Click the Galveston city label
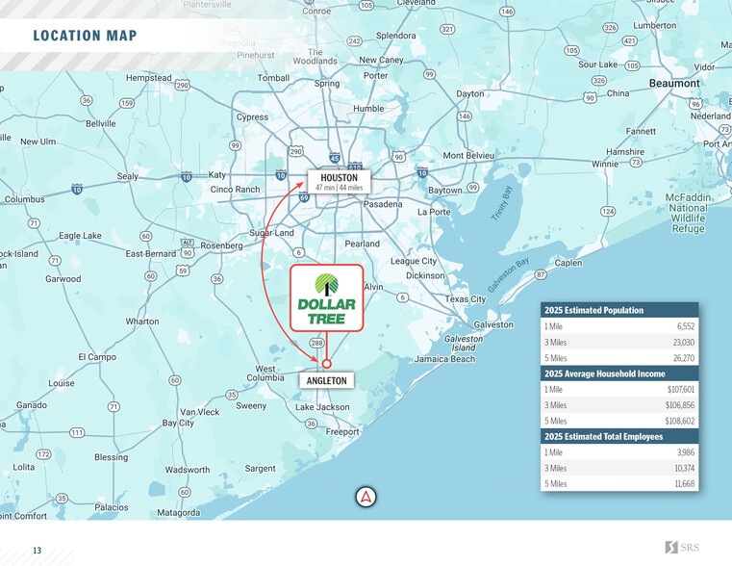732x566 pixels. (x=493, y=324)
